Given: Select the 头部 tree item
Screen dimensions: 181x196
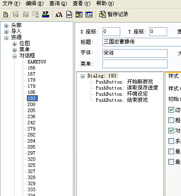Looking at the screenshot, I should pyautogui.click(x=16, y=25).
